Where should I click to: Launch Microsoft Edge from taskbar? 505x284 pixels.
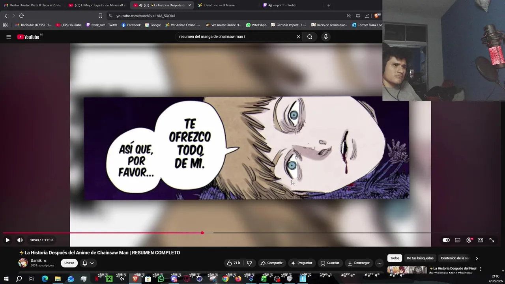[x=45, y=279]
